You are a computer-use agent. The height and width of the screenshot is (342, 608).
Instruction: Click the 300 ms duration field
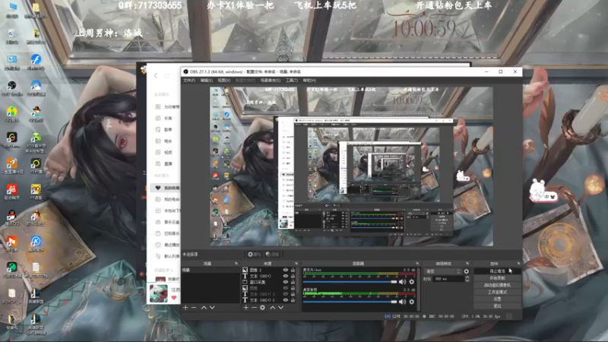click(x=448, y=279)
